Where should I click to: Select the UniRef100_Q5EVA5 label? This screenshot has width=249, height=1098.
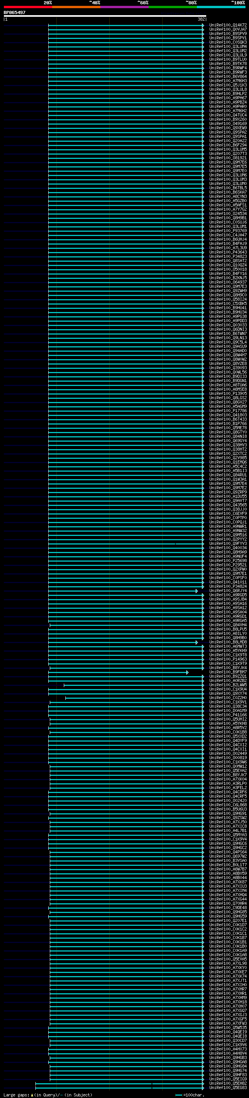[228, 959]
